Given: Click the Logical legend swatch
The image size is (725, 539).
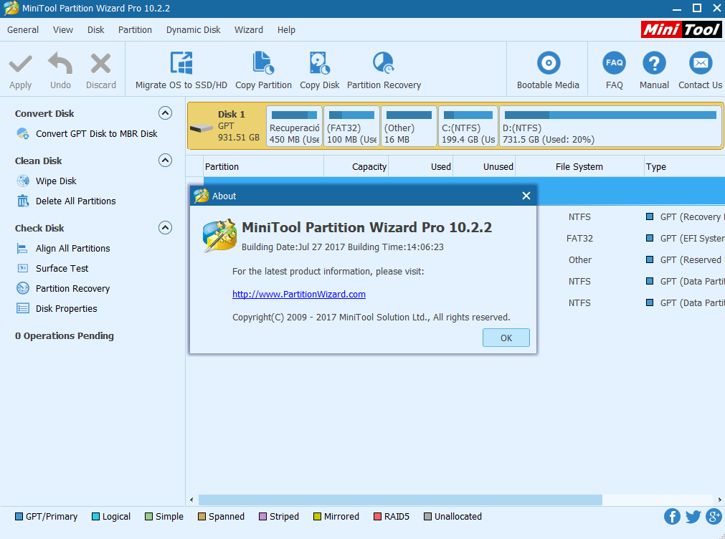Looking at the screenshot, I should tap(95, 516).
